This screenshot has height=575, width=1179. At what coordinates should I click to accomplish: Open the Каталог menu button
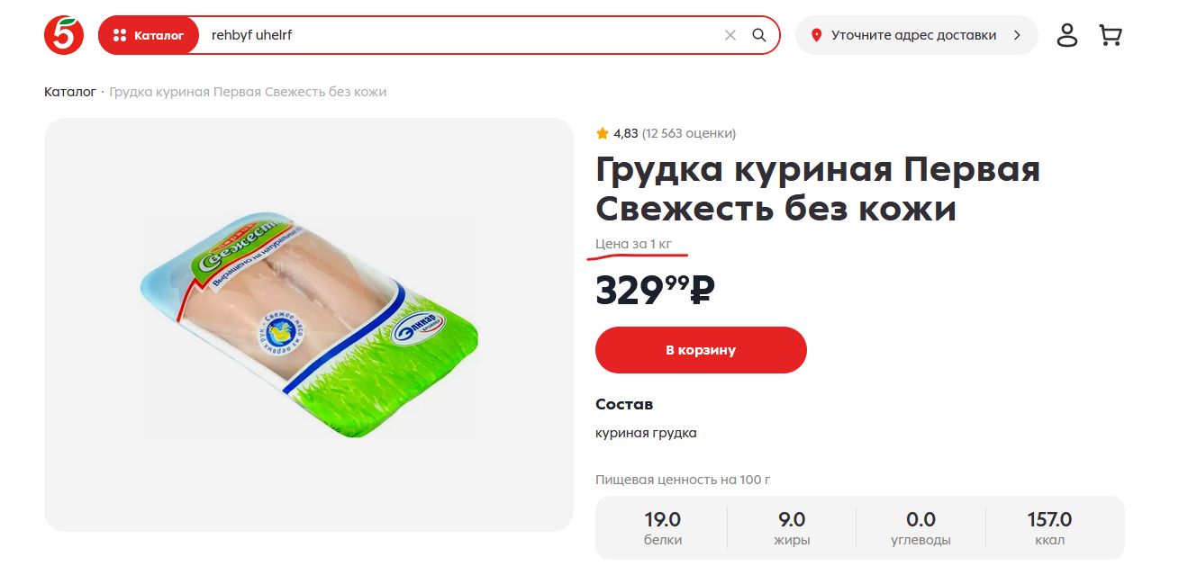pos(149,35)
